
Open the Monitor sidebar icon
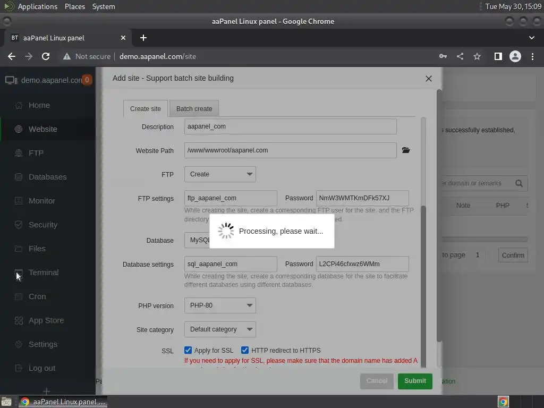19,201
